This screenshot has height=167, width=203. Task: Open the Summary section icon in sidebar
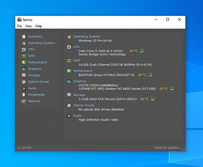click(x=24, y=37)
